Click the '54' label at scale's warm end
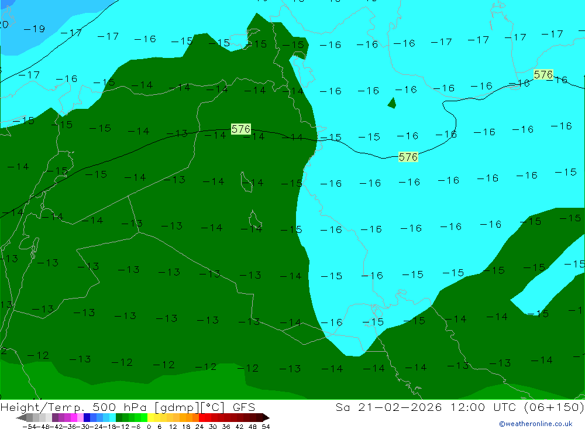Screen dimensions: 585x429 pos(266,427)
